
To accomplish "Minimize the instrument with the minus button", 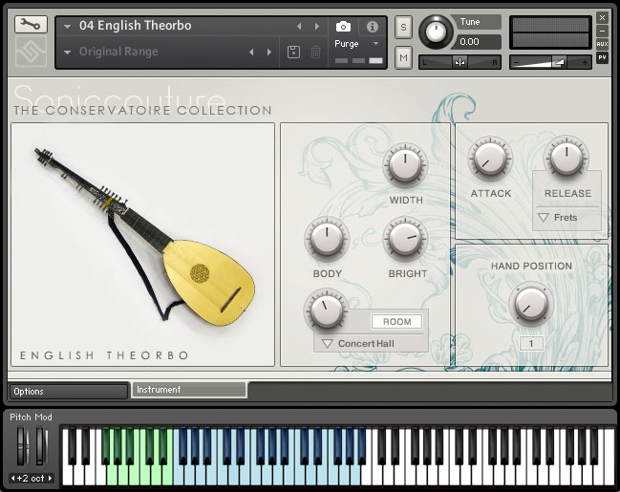I will pyautogui.click(x=602, y=31).
